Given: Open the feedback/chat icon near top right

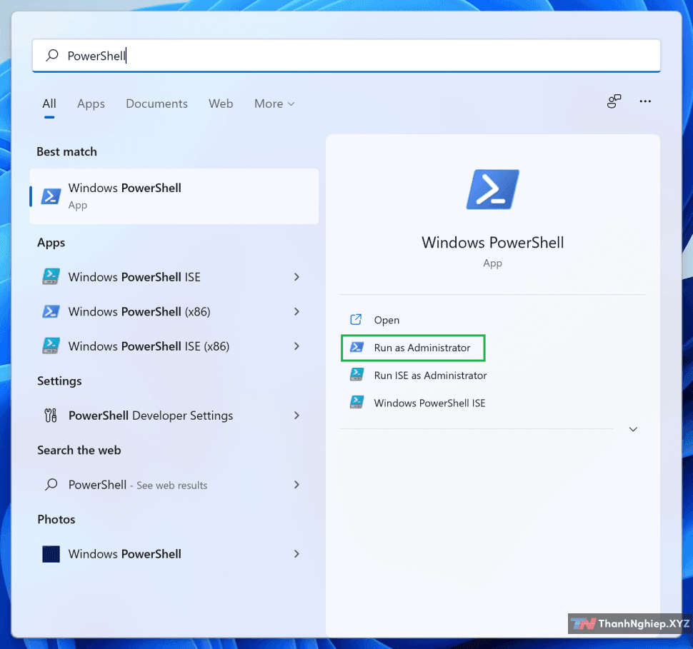Looking at the screenshot, I should (x=614, y=101).
